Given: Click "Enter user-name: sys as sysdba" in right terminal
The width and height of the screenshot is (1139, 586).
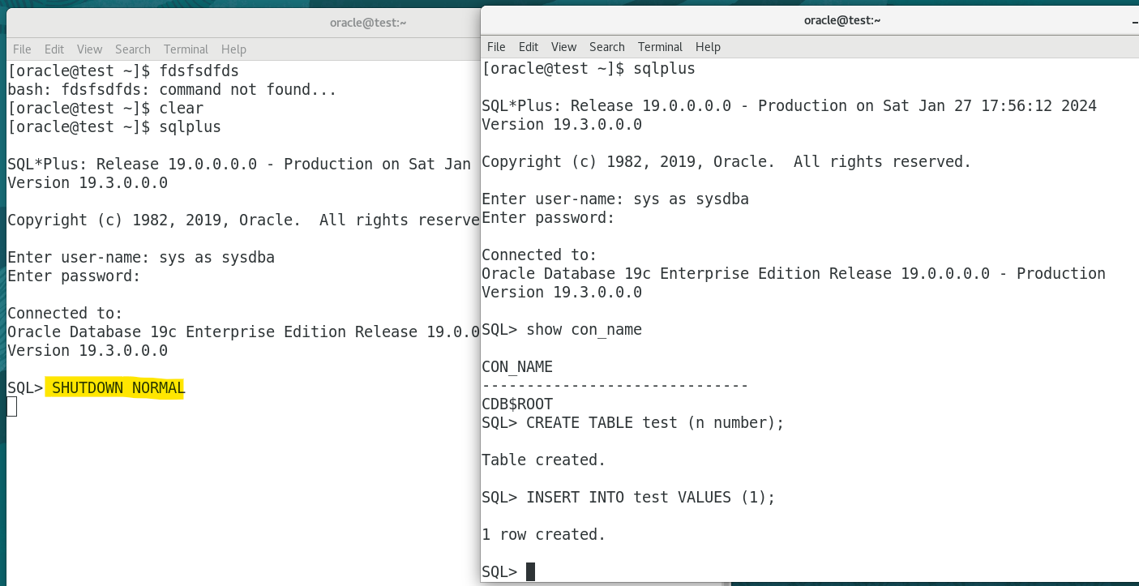Looking at the screenshot, I should click(x=615, y=199).
